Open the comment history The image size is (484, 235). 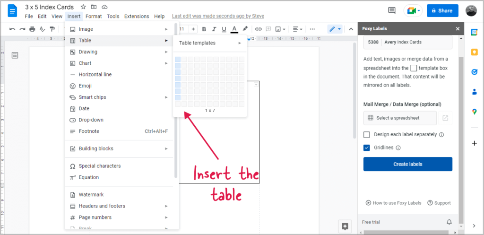pos(392,10)
